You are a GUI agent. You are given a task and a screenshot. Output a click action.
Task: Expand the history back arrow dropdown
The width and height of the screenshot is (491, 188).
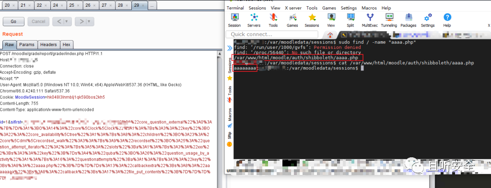[66, 22]
